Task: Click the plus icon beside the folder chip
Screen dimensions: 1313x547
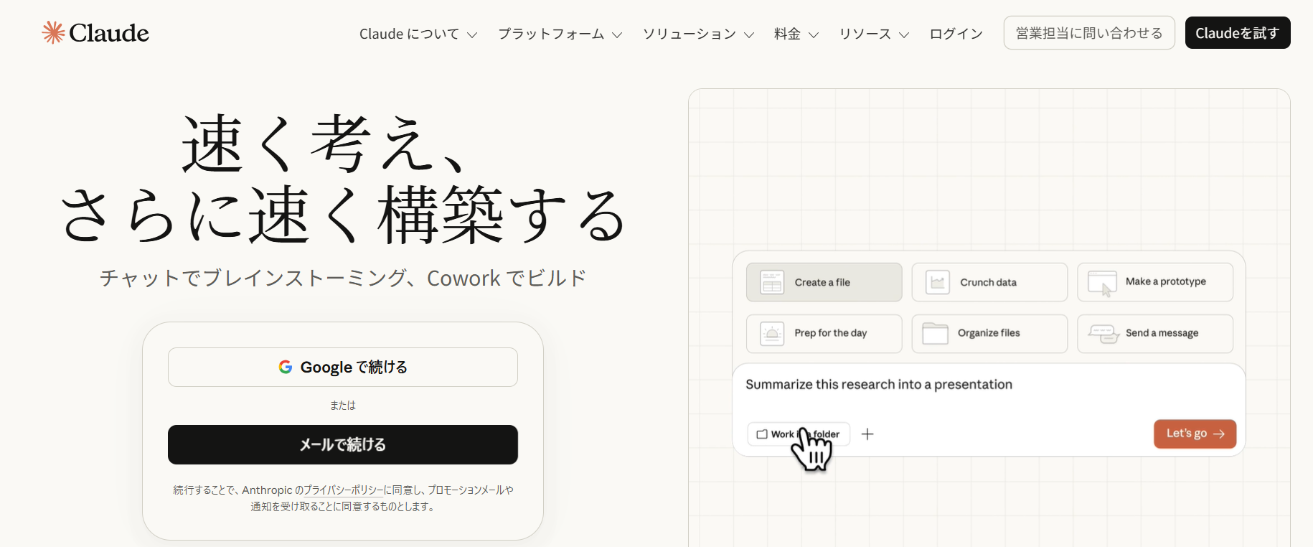Action: pyautogui.click(x=867, y=434)
